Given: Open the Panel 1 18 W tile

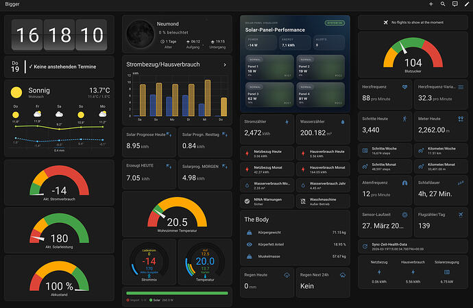Looking at the screenshot, I should point(269,67).
